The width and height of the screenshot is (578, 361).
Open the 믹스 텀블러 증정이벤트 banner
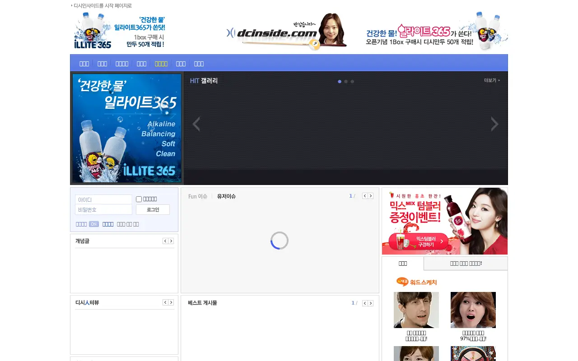pyautogui.click(x=445, y=221)
